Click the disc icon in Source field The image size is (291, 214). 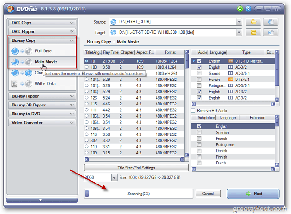tap(113, 22)
